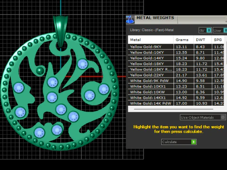
Task: Click the 9.80 DWT value
Action: coord(200,58)
